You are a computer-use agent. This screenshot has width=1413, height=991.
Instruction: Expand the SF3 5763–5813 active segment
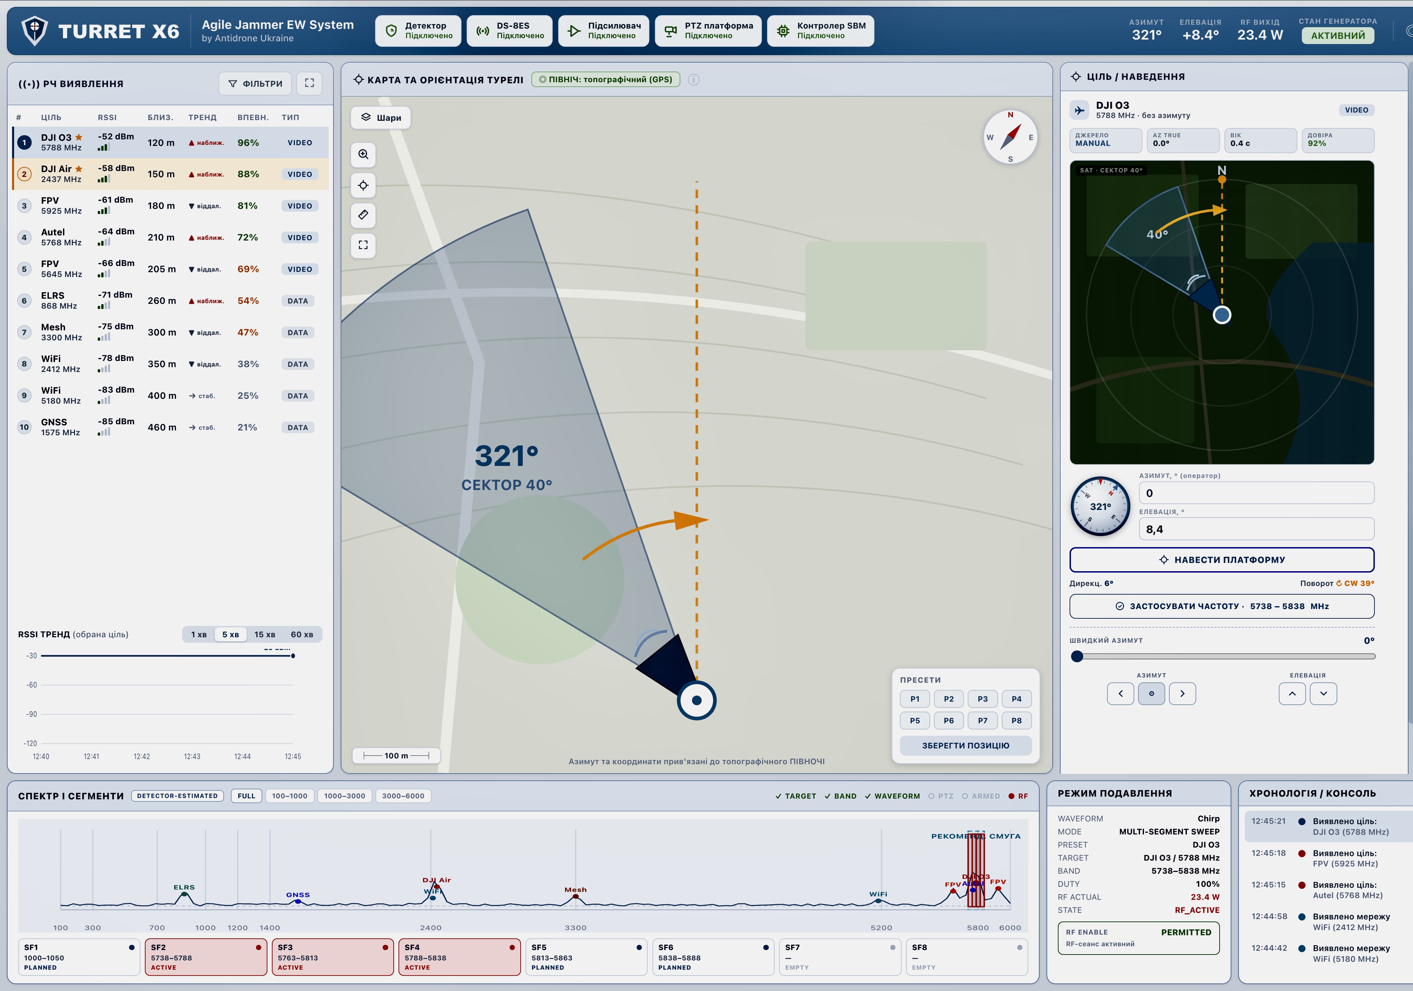(x=332, y=957)
